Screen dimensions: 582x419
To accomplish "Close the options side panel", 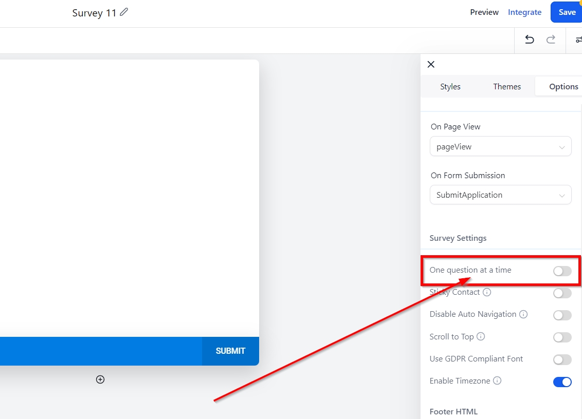I will pyautogui.click(x=431, y=64).
